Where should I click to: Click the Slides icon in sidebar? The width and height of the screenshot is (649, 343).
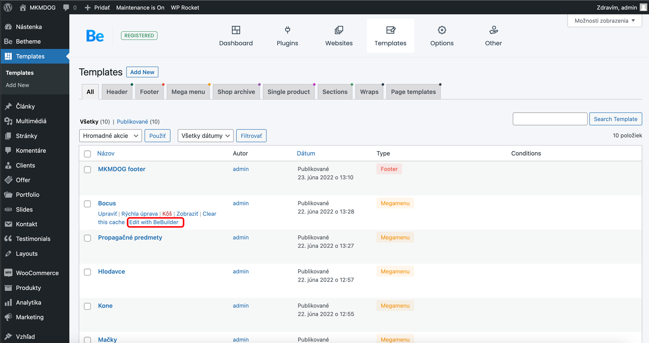pos(8,210)
